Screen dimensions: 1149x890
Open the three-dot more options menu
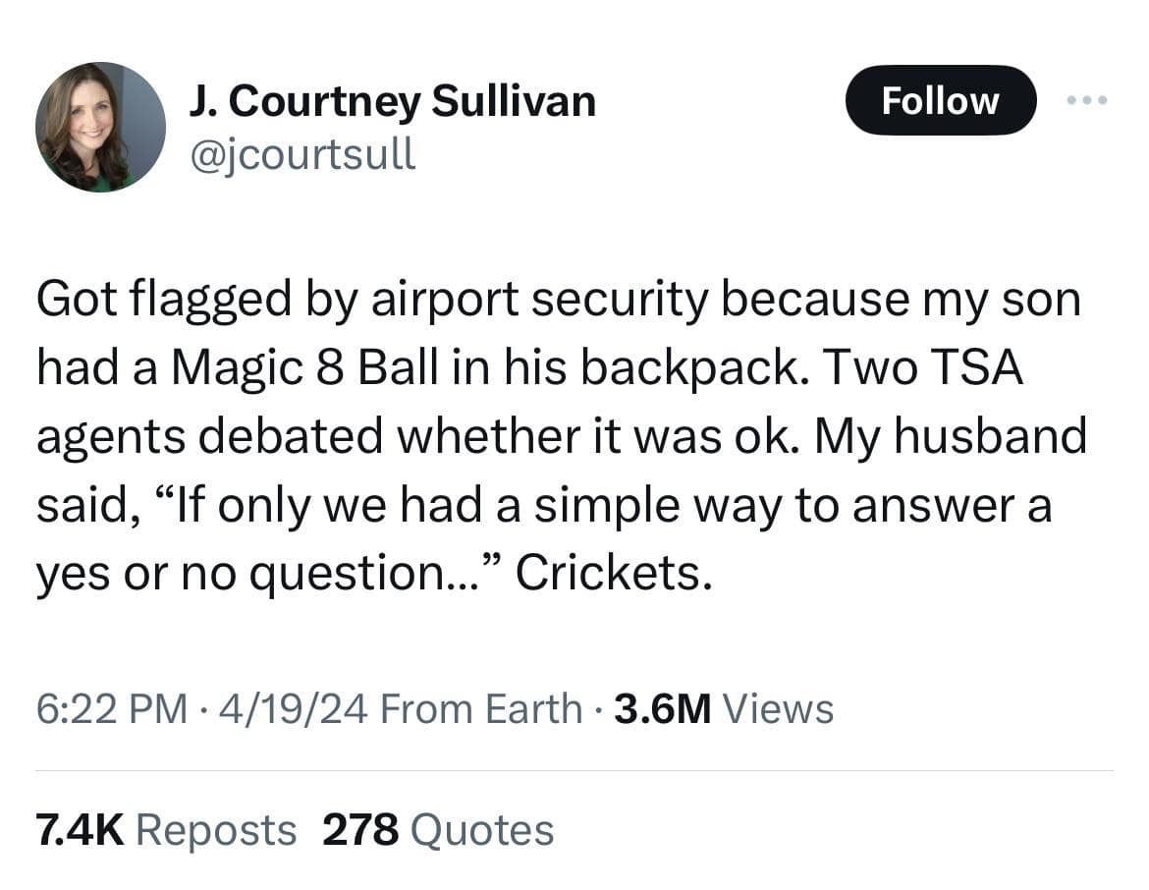1087,100
